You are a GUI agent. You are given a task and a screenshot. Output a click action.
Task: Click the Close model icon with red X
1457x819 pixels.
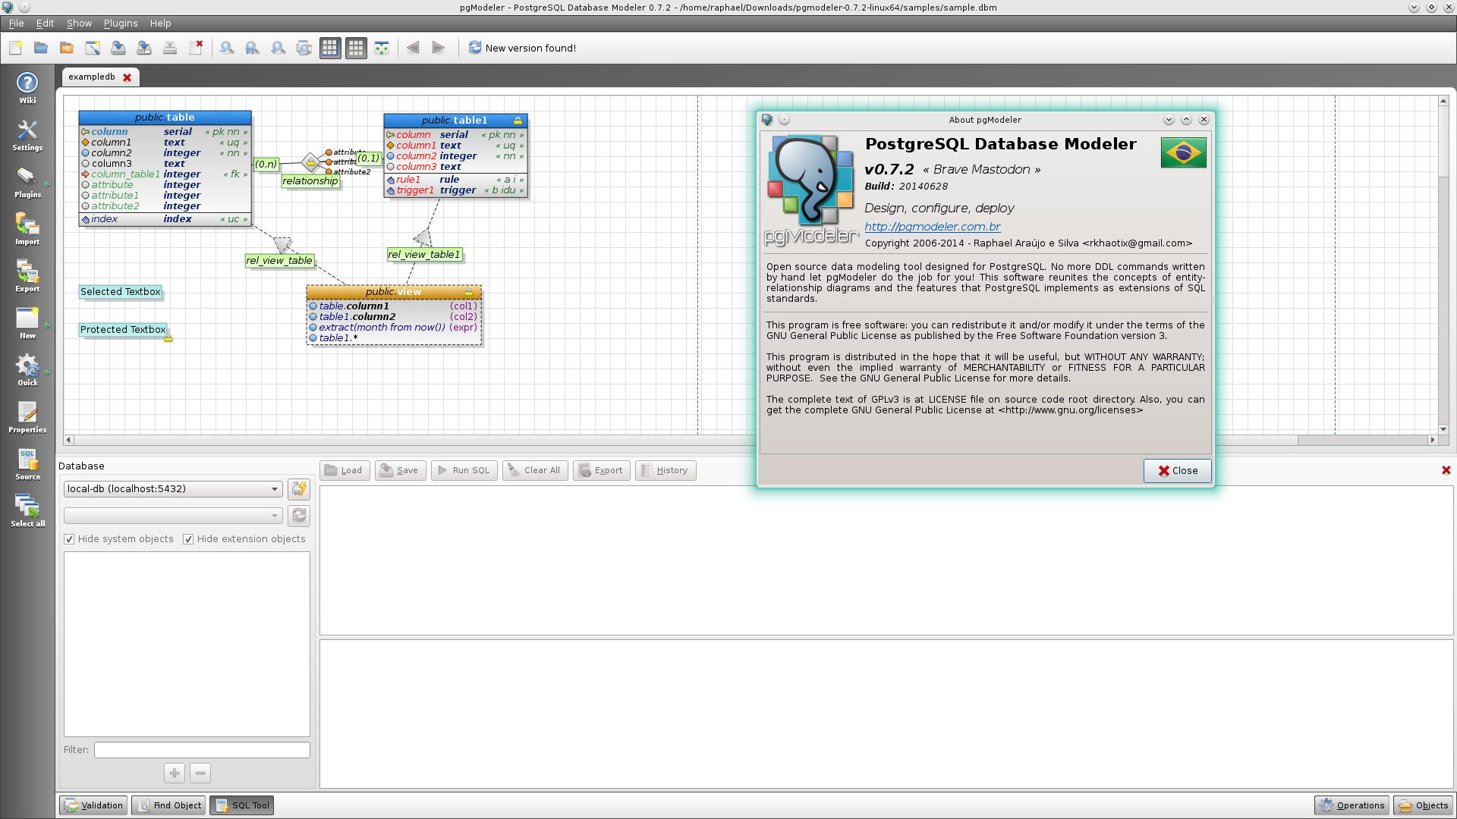(196, 48)
